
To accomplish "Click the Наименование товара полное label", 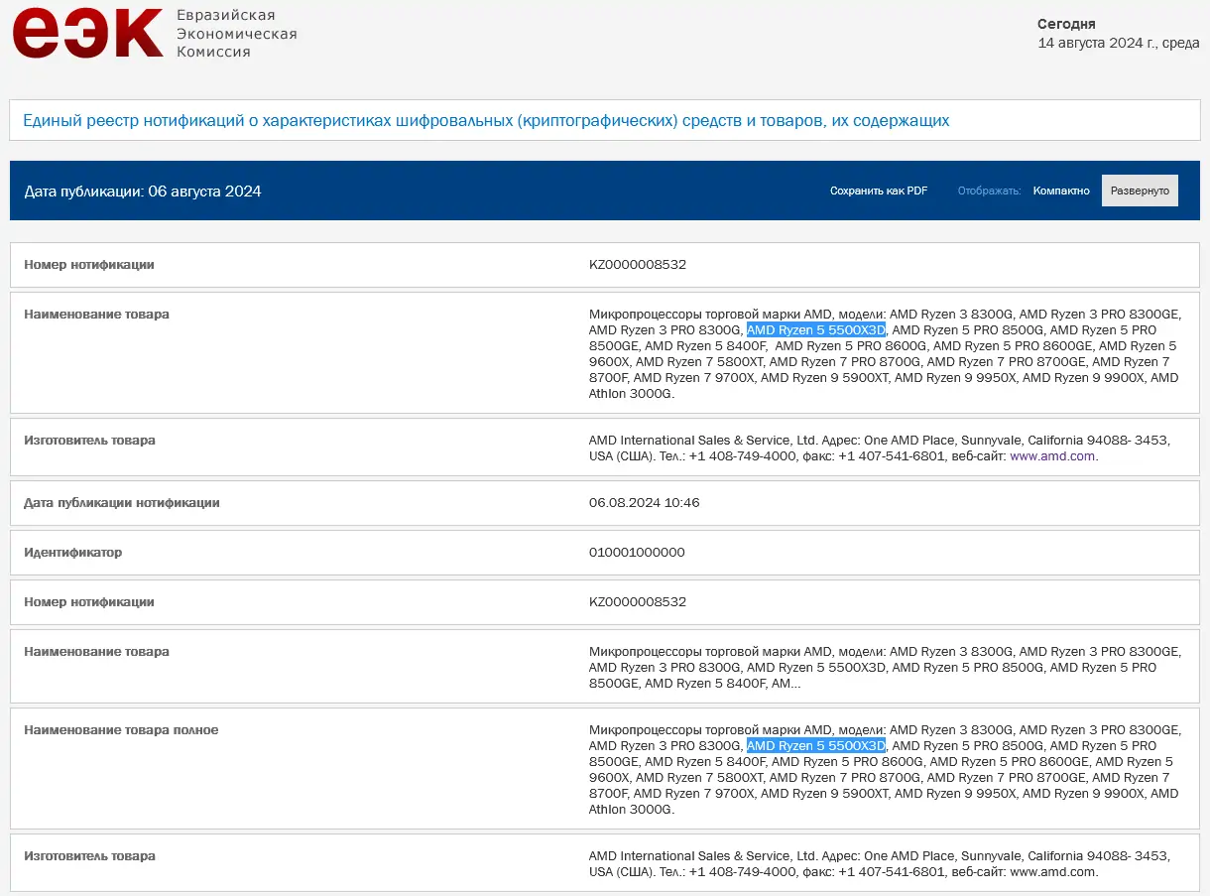I will click(x=121, y=730).
